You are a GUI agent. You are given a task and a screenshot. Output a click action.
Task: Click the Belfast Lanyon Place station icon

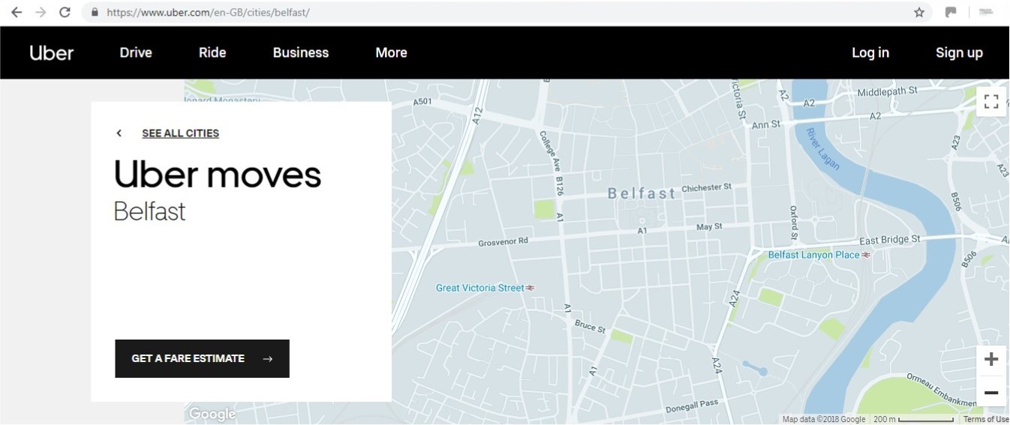coord(866,255)
